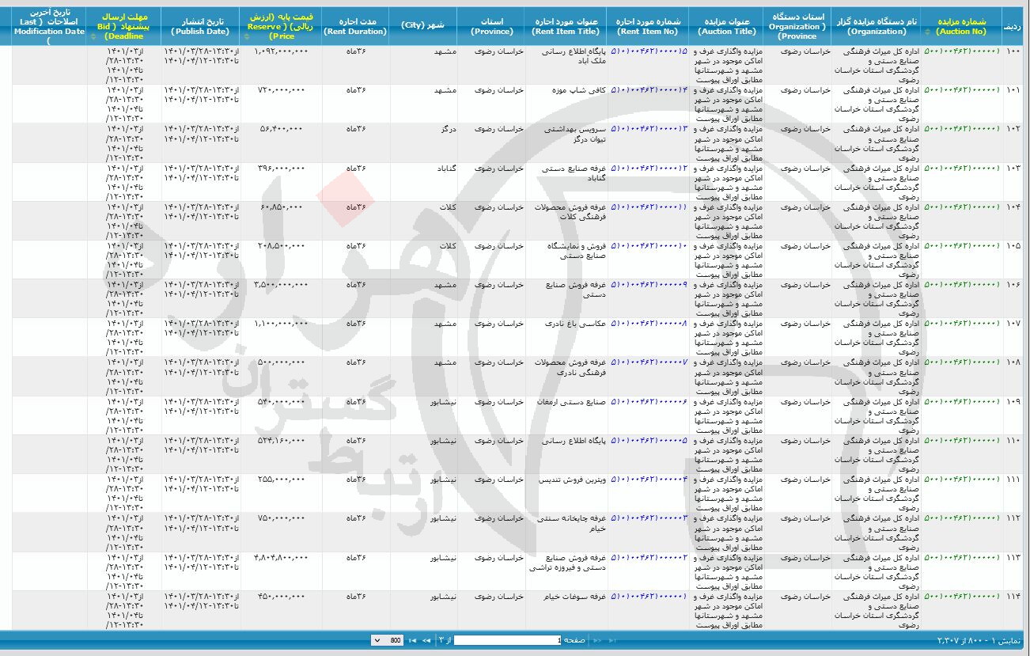Go to the next page arrow in pager
This screenshot has width=1030, height=656.
click(x=426, y=640)
